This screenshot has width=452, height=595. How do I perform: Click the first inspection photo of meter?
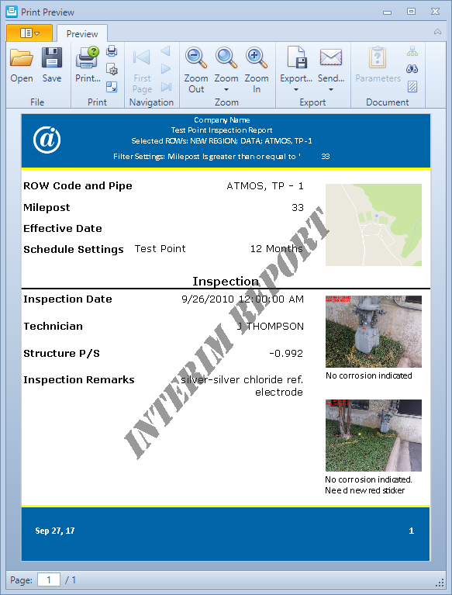coord(374,332)
